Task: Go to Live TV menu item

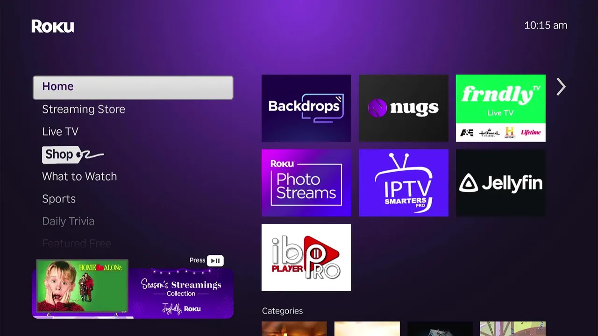Action: 60,132
